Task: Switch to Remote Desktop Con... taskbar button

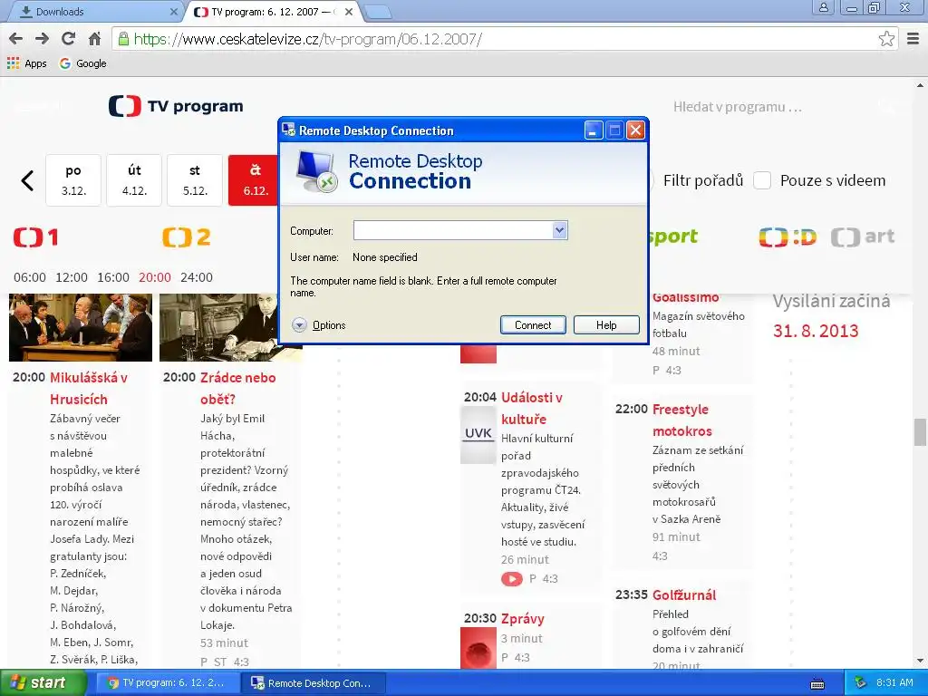Action: [314, 683]
